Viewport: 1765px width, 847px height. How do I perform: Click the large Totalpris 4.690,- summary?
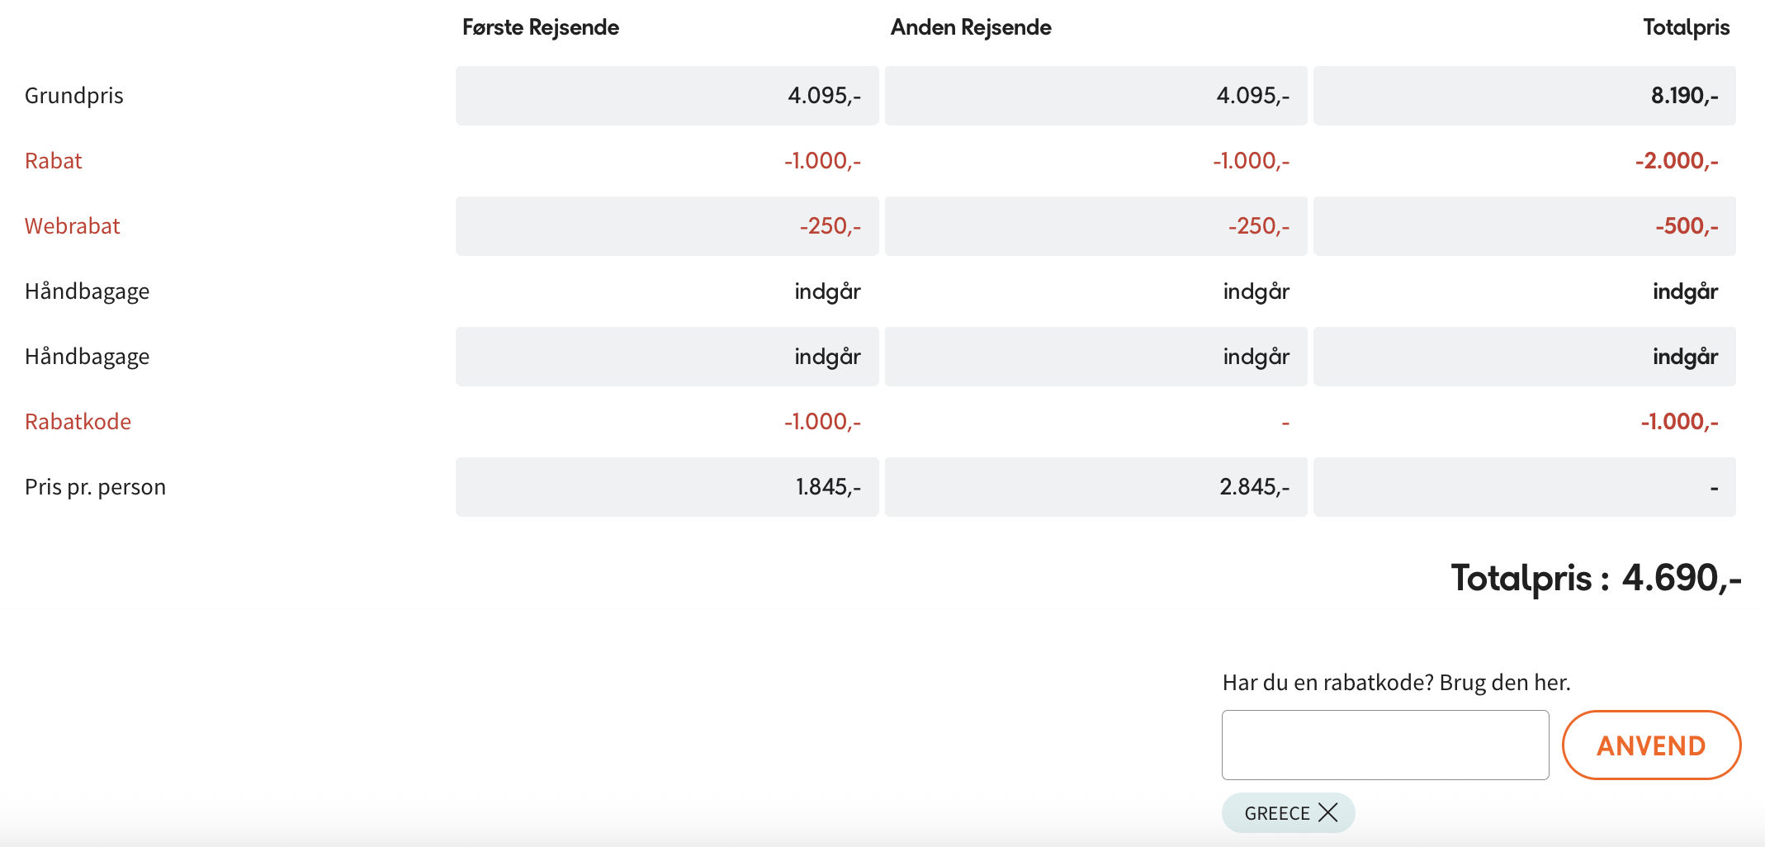click(1596, 578)
